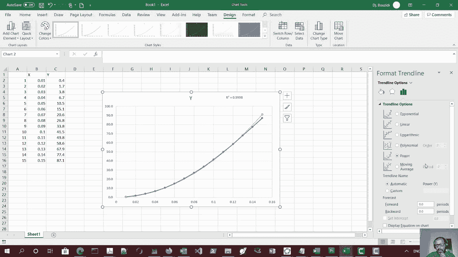The image size is (458, 257).
Task: Click the Comments button
Action: pyautogui.click(x=439, y=14)
